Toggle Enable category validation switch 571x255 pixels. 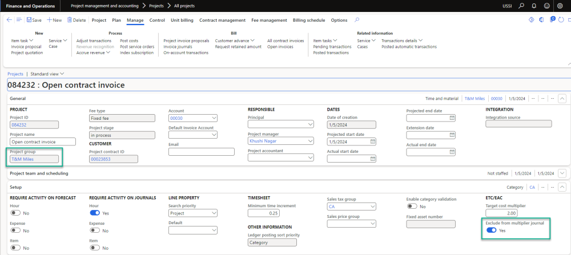tap(411, 206)
